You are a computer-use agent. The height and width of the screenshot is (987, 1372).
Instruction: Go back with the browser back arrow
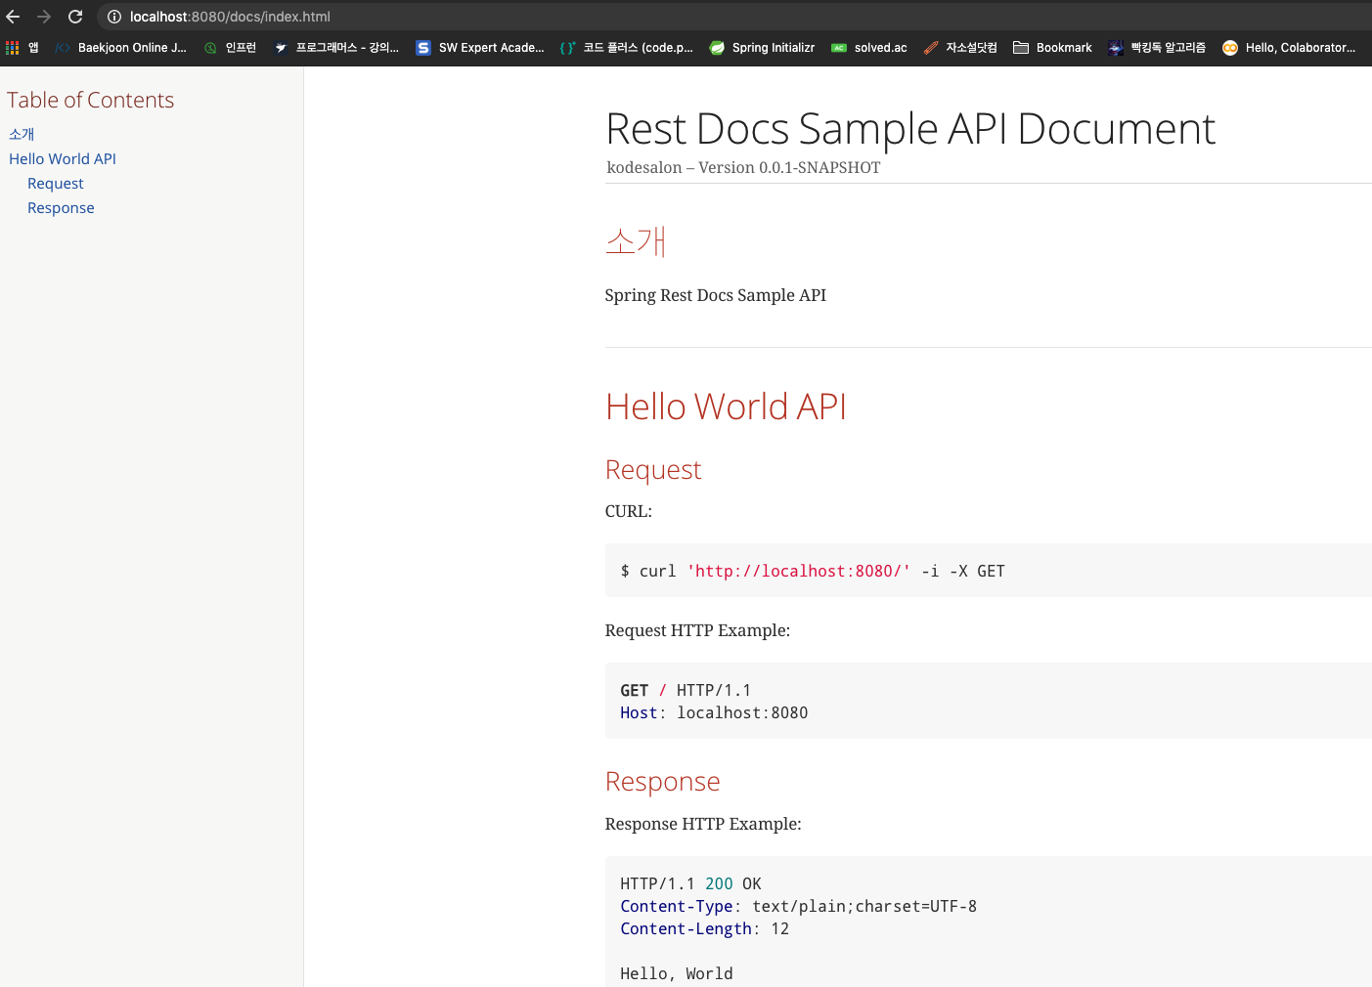pos(13,17)
